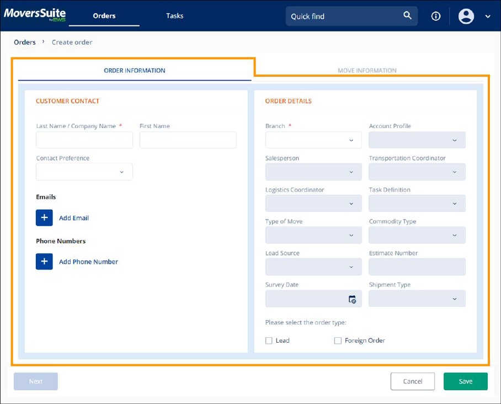The image size is (501, 404).
Task: Click the user profile avatar icon
Action: (x=465, y=16)
